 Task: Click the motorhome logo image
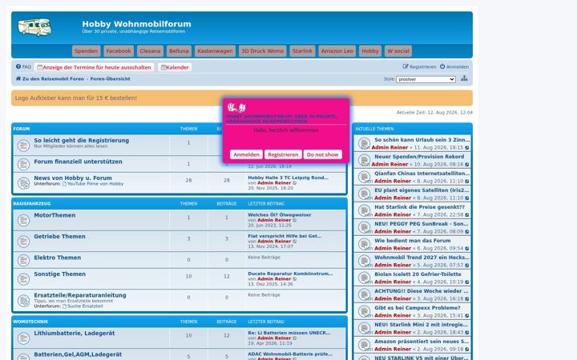point(34,27)
